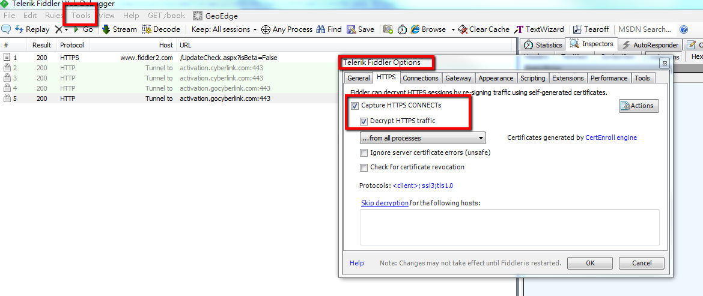Click the lock icon of session 4
Image resolution: width=703 pixels, height=296 pixels.
tap(7, 88)
